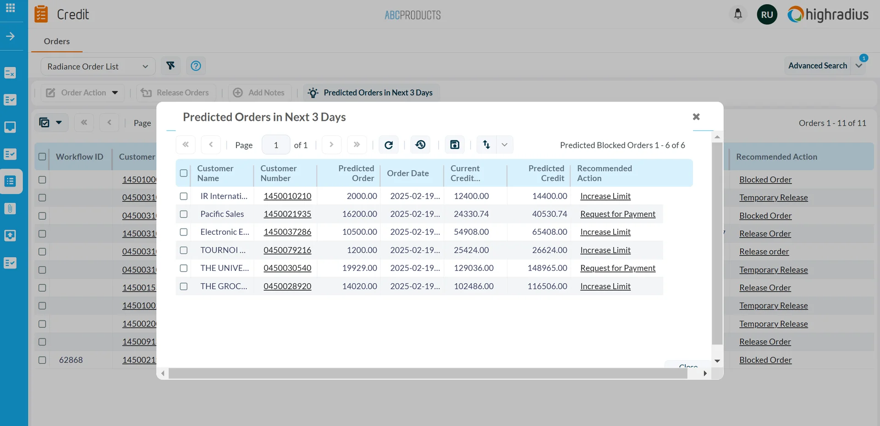Click Increase Limit for Electronic E...

[x=605, y=232]
